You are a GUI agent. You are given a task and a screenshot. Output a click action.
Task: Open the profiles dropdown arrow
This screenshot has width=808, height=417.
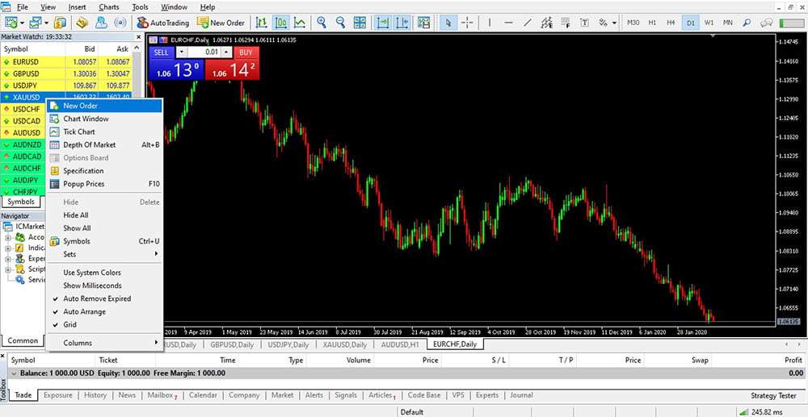46,23
